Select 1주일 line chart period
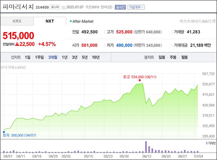The height and width of the screenshot is (160, 217). 39,57
